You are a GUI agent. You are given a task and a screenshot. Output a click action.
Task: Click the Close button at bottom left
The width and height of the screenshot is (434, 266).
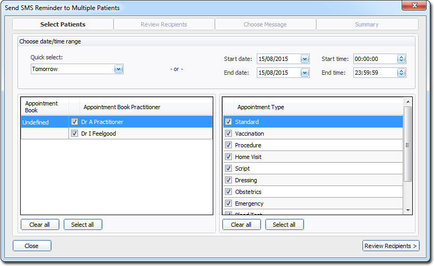point(32,246)
